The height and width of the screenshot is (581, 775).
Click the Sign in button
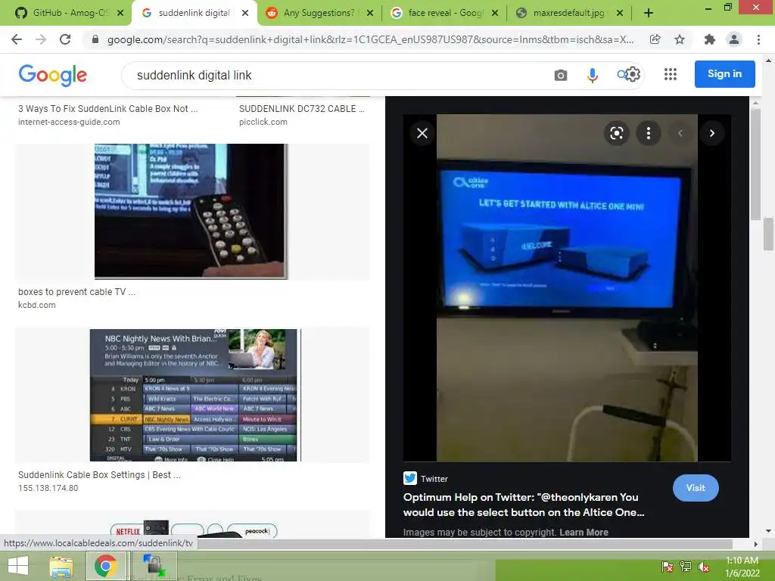point(724,74)
